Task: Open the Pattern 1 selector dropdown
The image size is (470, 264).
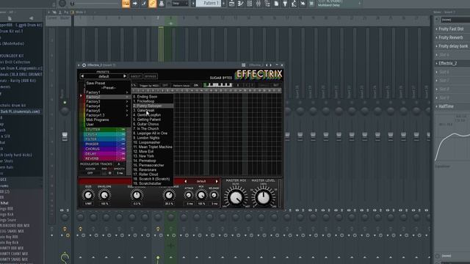Action: 209,4
